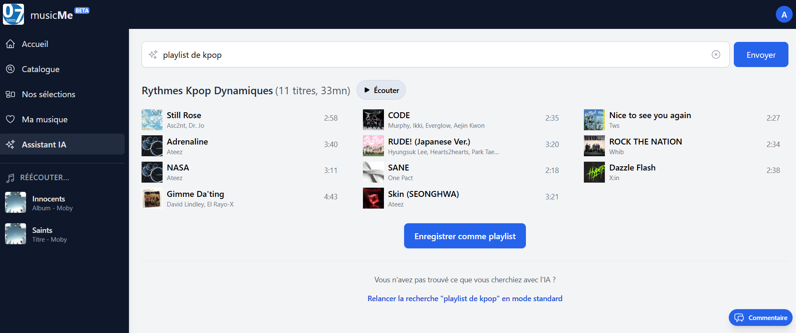This screenshot has height=333, width=796.
Task: Click artist Tws
Action: 614,126
